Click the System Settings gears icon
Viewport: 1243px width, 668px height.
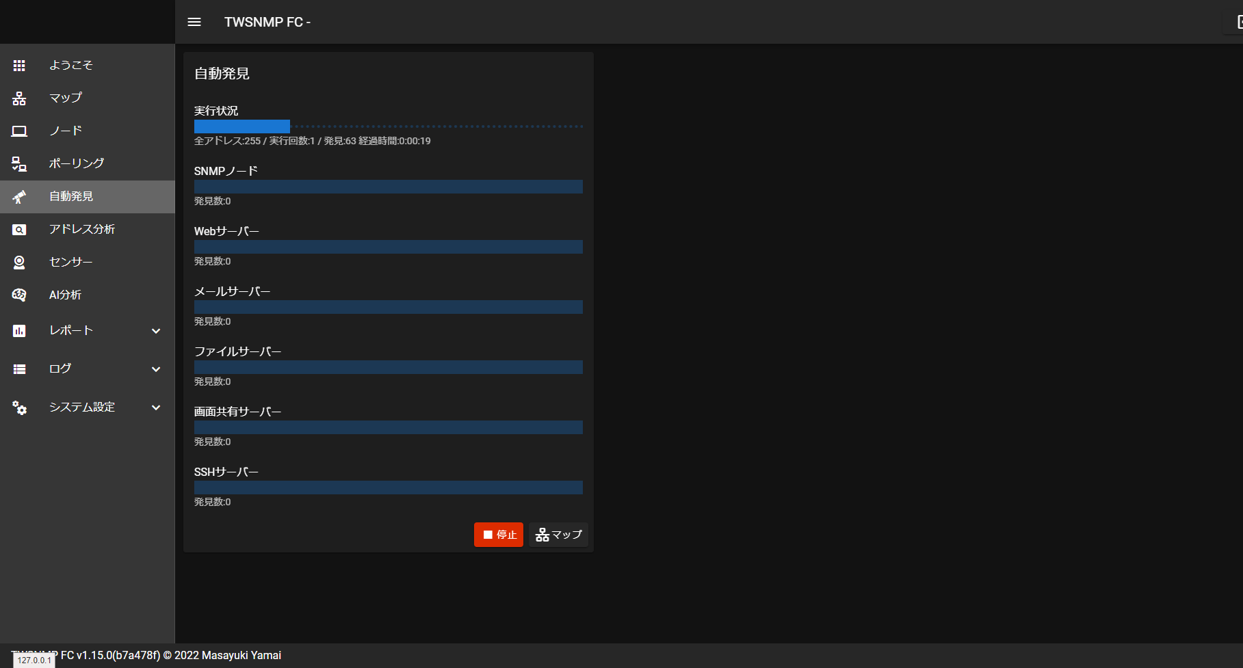click(x=19, y=408)
